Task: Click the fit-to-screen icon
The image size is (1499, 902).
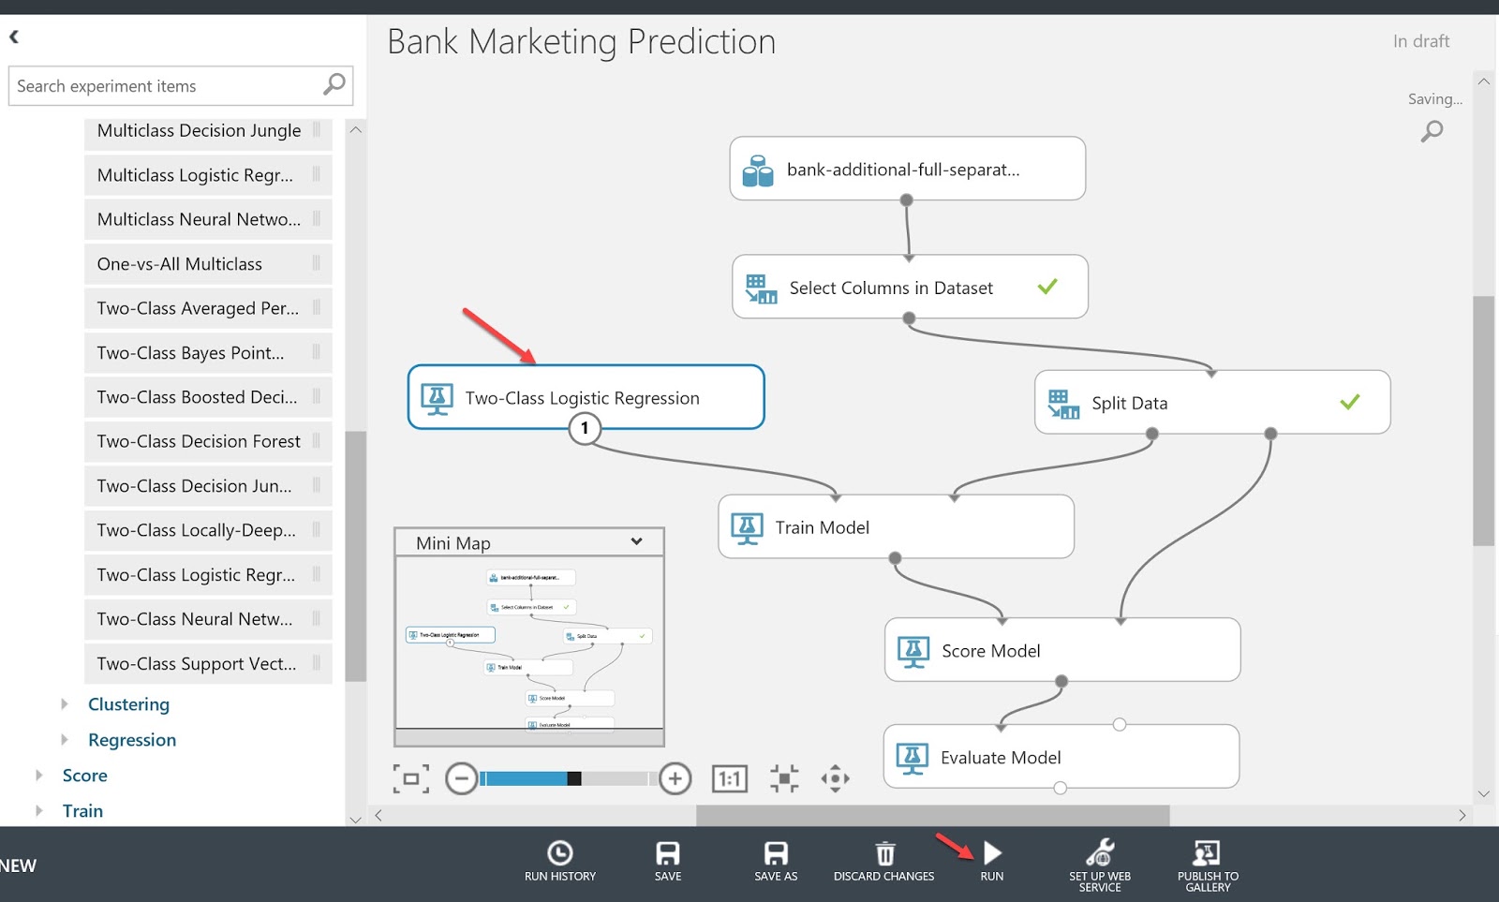Action: [411, 777]
